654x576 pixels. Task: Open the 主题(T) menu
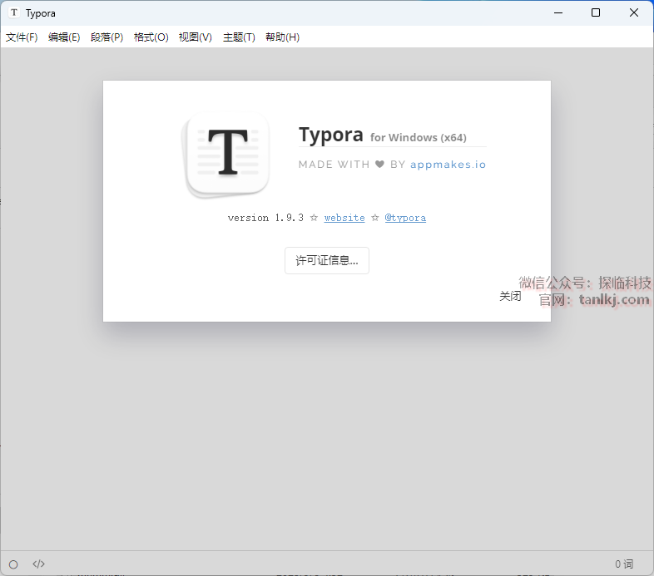point(239,37)
